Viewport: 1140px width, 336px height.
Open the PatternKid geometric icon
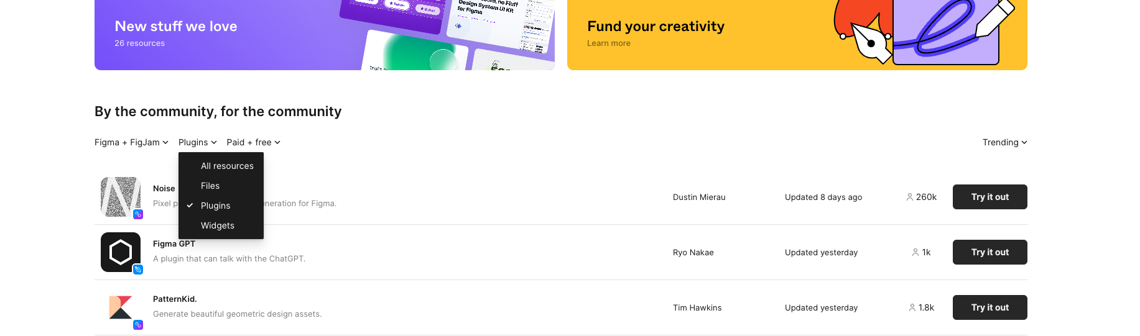(x=121, y=307)
